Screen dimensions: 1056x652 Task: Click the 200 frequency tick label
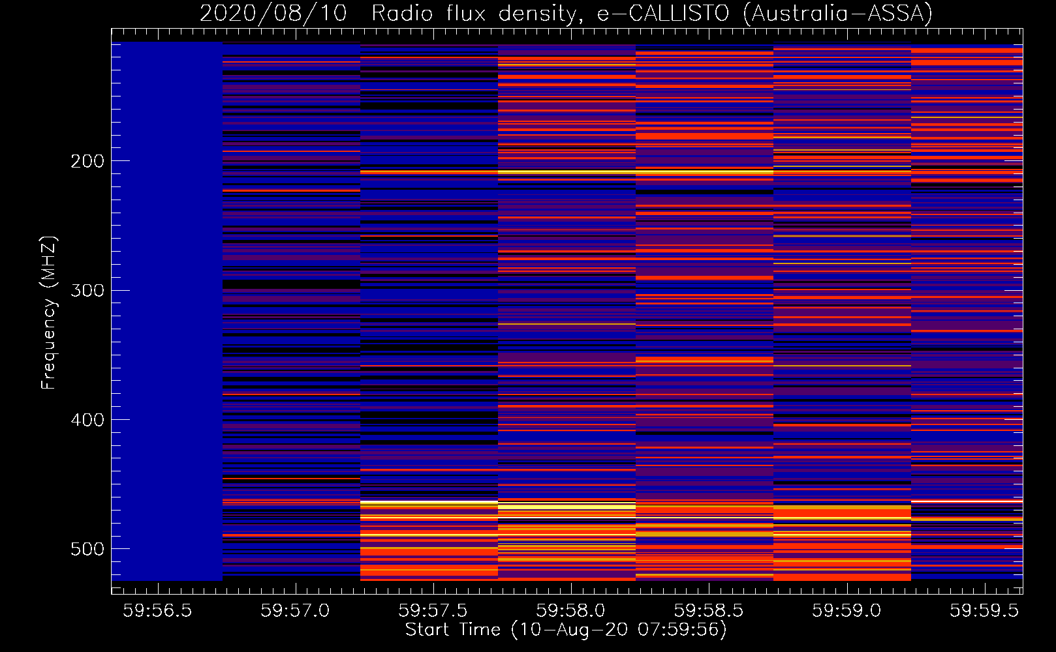pos(87,161)
